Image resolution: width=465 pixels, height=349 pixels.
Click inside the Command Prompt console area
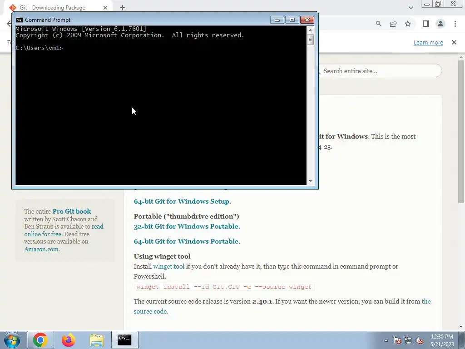coord(161,105)
